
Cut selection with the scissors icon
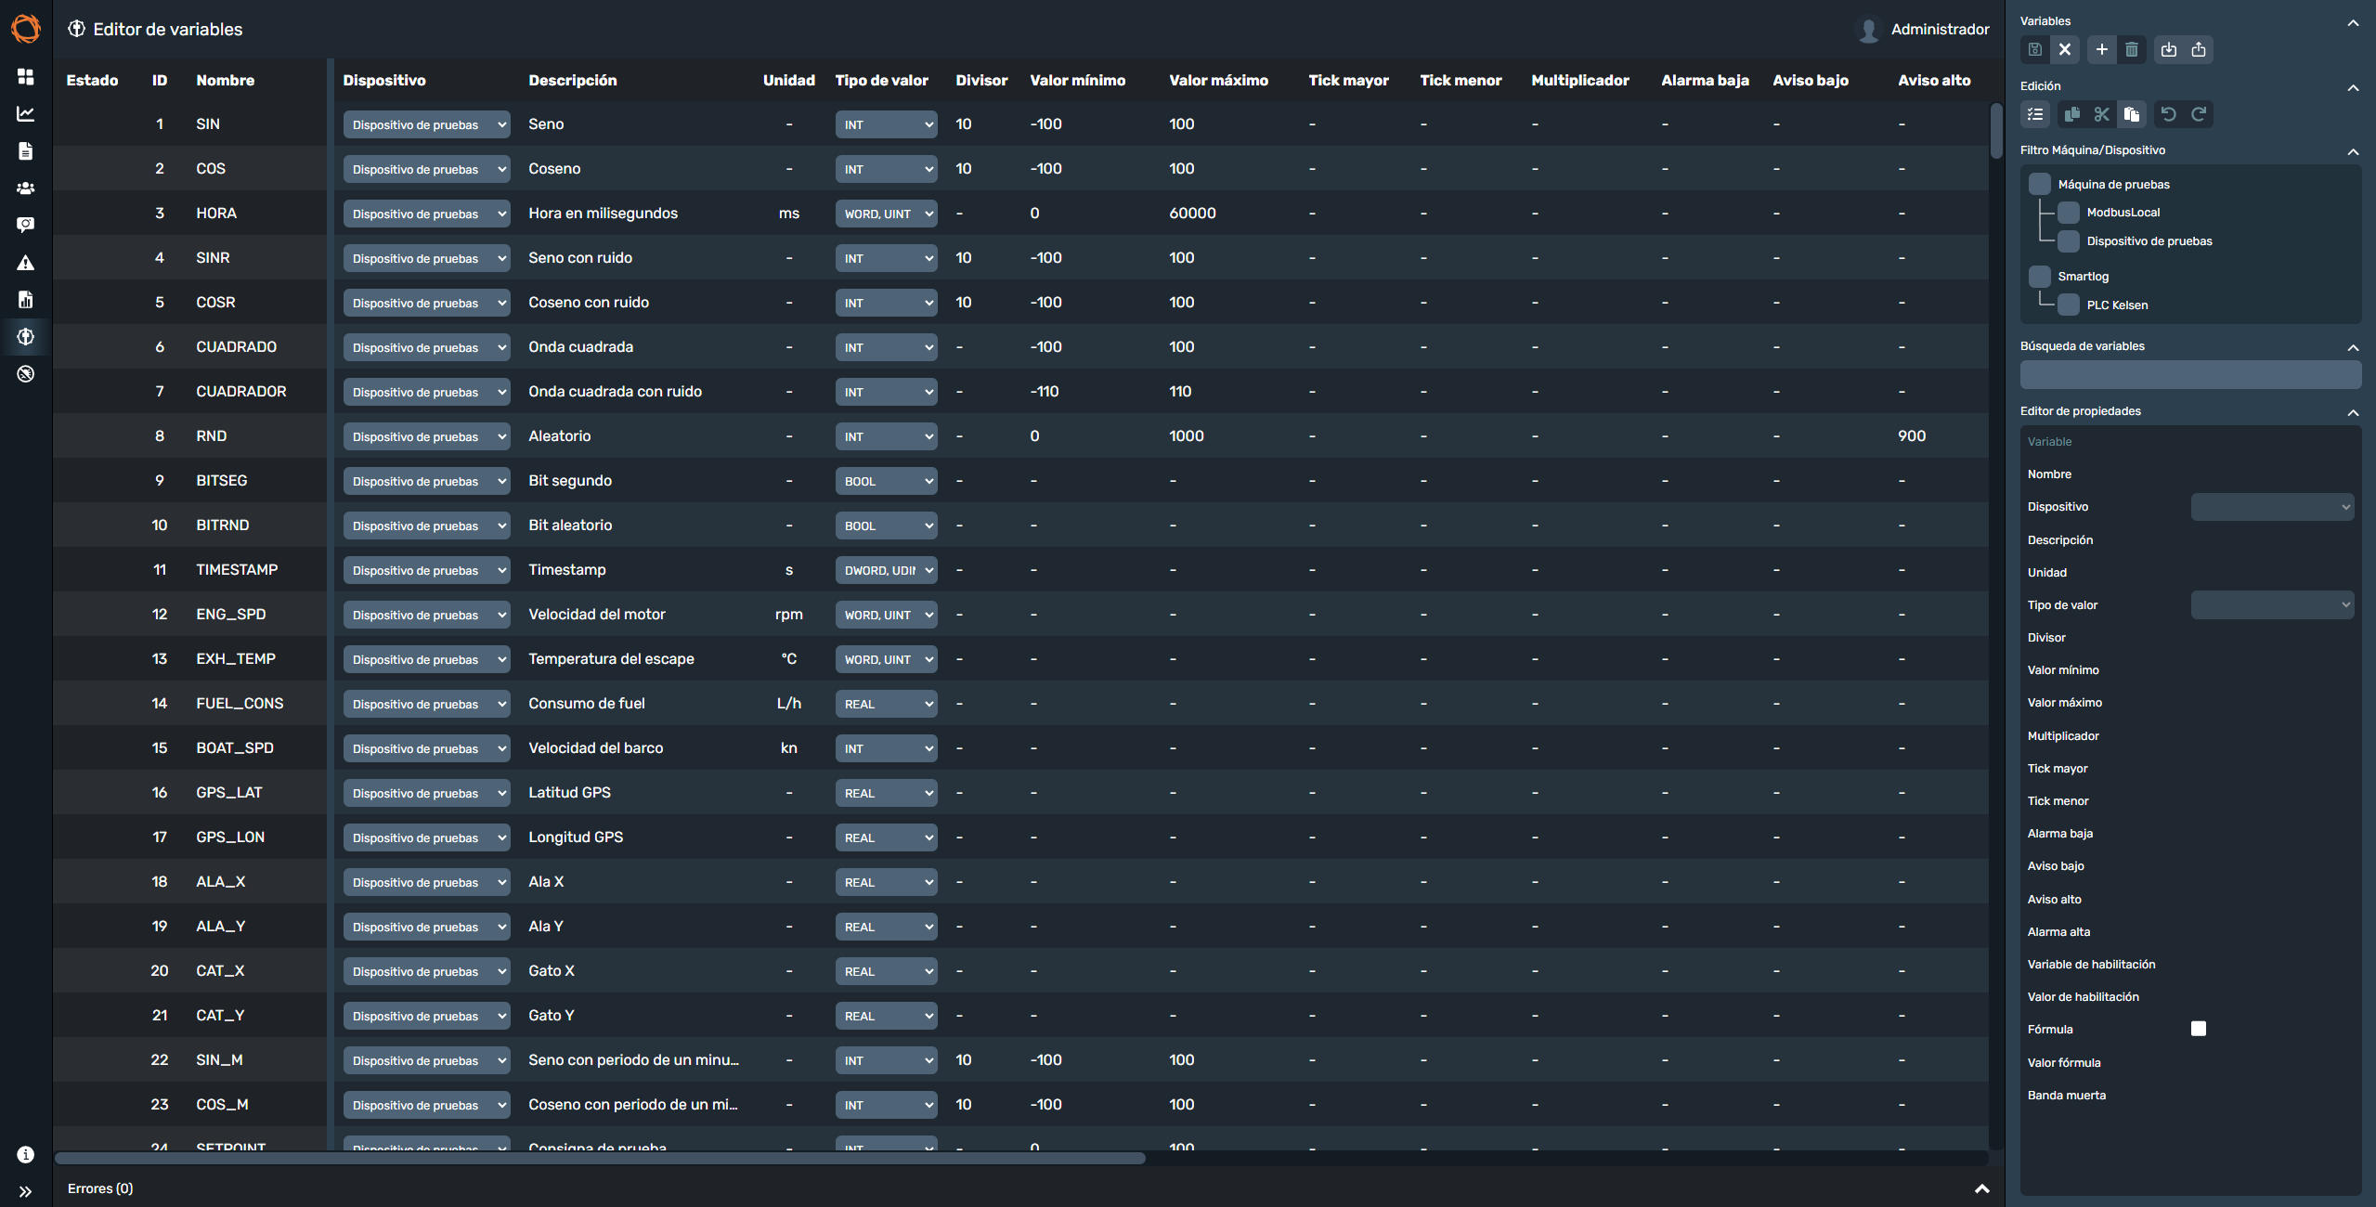click(x=2101, y=114)
